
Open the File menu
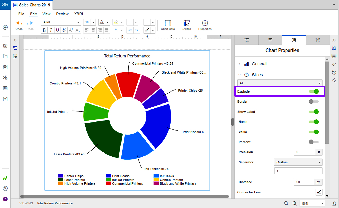[21, 14]
